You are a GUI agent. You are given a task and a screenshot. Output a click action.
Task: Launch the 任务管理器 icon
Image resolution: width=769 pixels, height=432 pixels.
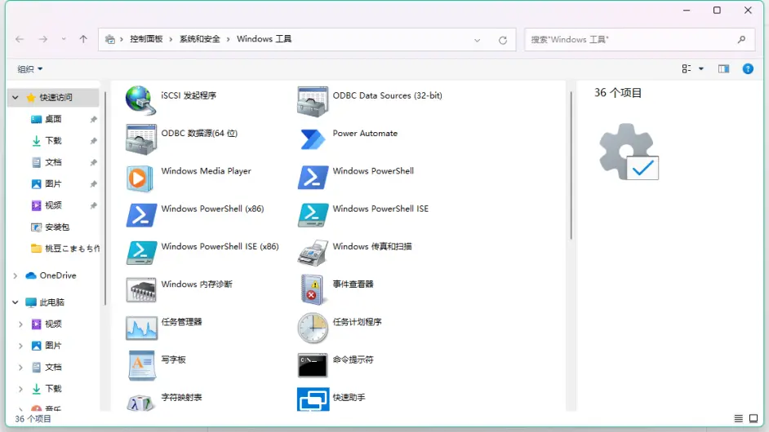coord(141,328)
